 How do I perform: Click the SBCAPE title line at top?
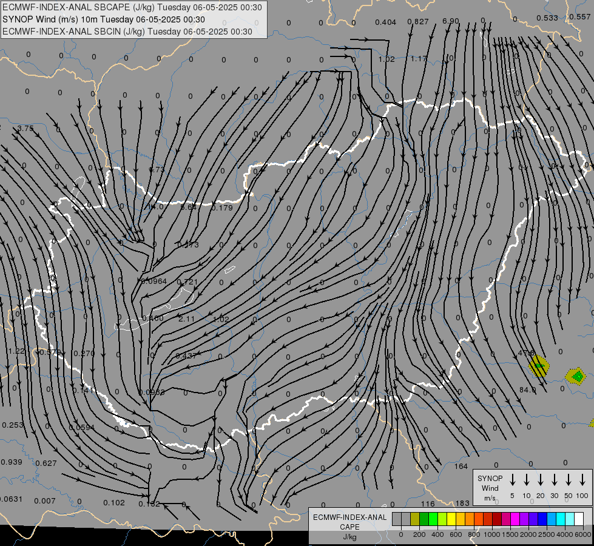[x=132, y=7]
